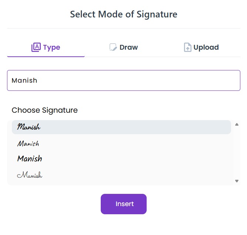Switch to the Type tab label
247x235 pixels.
pyautogui.click(x=51, y=47)
